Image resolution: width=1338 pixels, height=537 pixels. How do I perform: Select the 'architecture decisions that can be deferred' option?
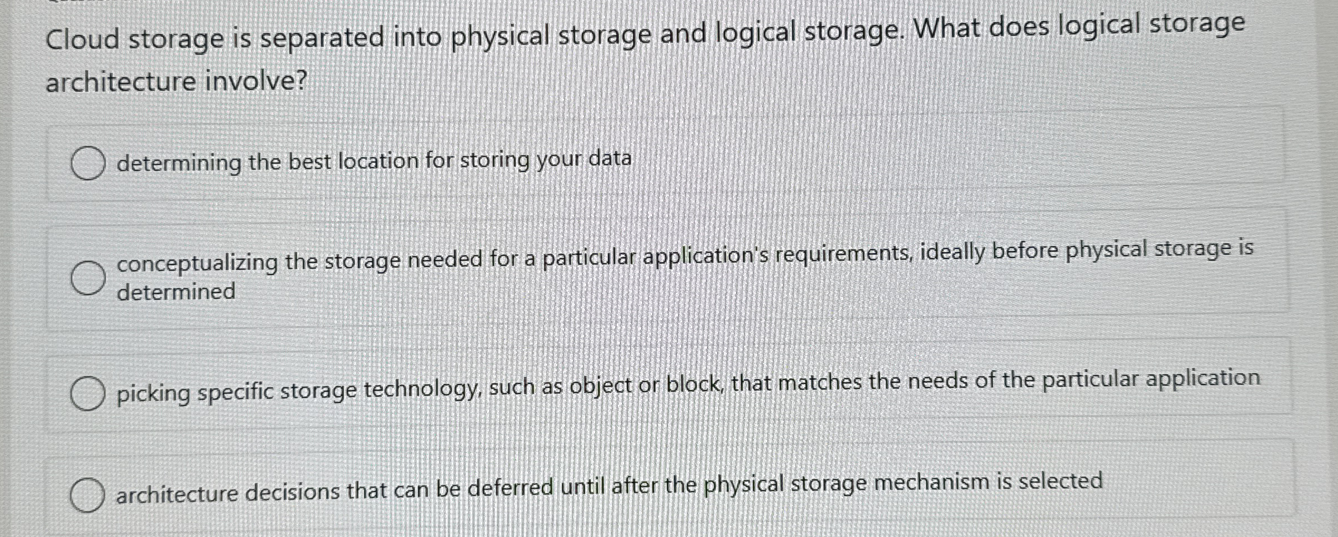pos(87,493)
